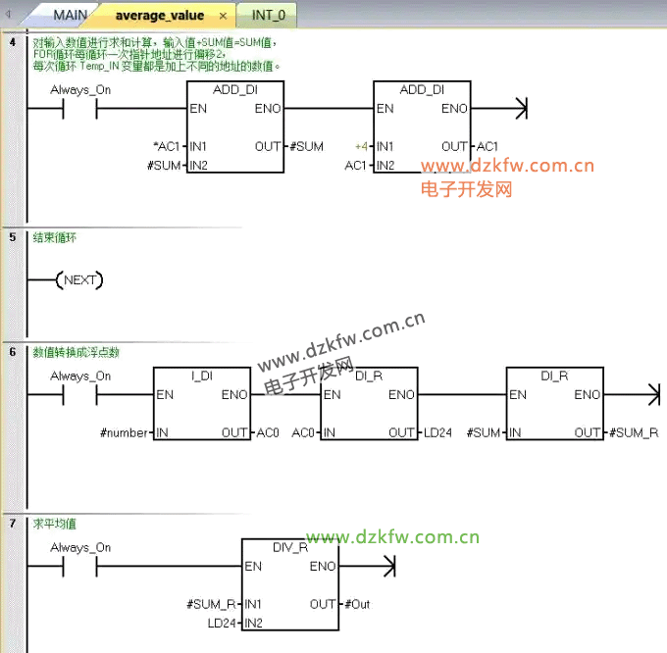Select the I_DI conversion block
667x653 pixels.
pos(202,404)
